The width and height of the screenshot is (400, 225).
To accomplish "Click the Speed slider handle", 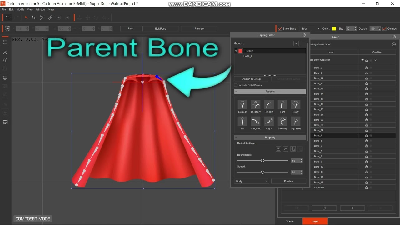I will tap(262, 172).
